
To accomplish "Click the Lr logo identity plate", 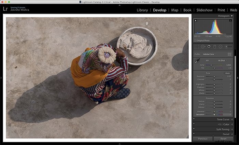I will [x=5, y=9].
